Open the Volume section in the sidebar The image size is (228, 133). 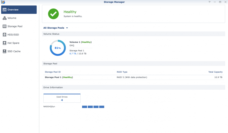pos(11,18)
